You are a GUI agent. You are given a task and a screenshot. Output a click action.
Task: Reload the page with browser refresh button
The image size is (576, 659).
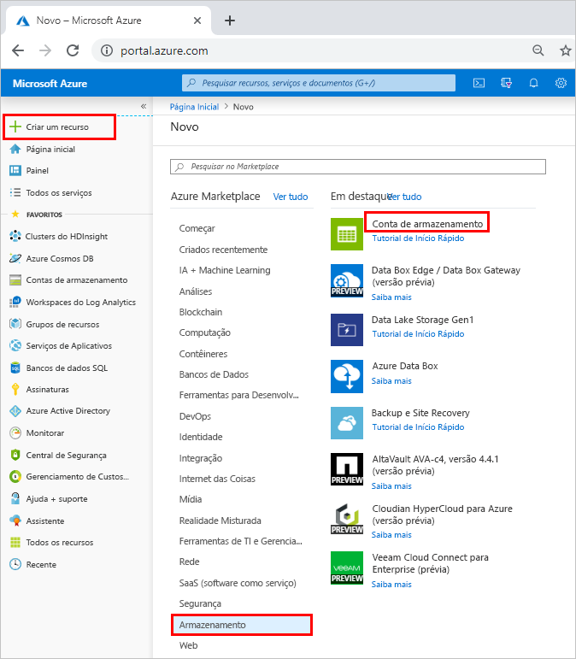pos(73,50)
